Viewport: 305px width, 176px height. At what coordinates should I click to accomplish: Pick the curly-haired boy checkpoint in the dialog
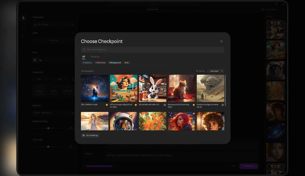click(x=211, y=121)
